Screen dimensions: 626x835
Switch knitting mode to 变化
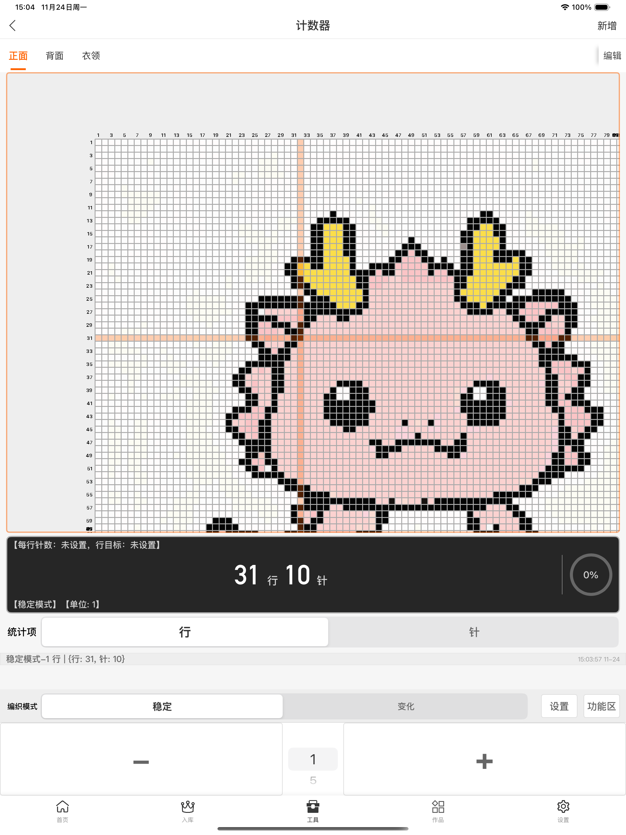coord(406,706)
